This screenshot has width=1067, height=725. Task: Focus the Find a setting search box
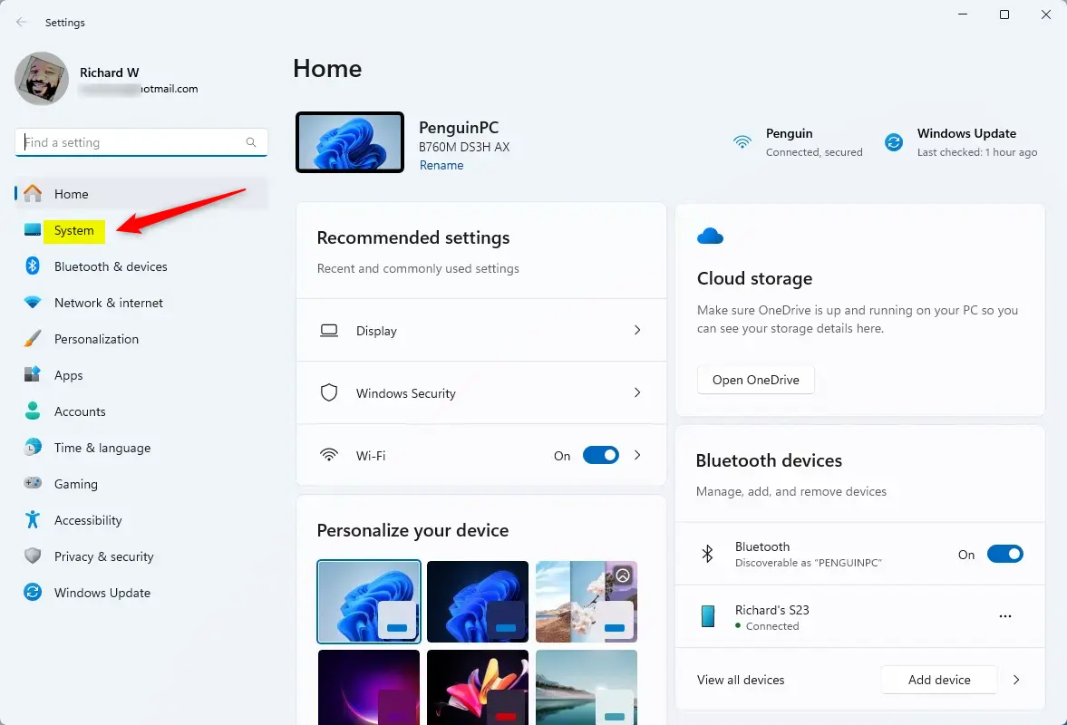tap(141, 142)
